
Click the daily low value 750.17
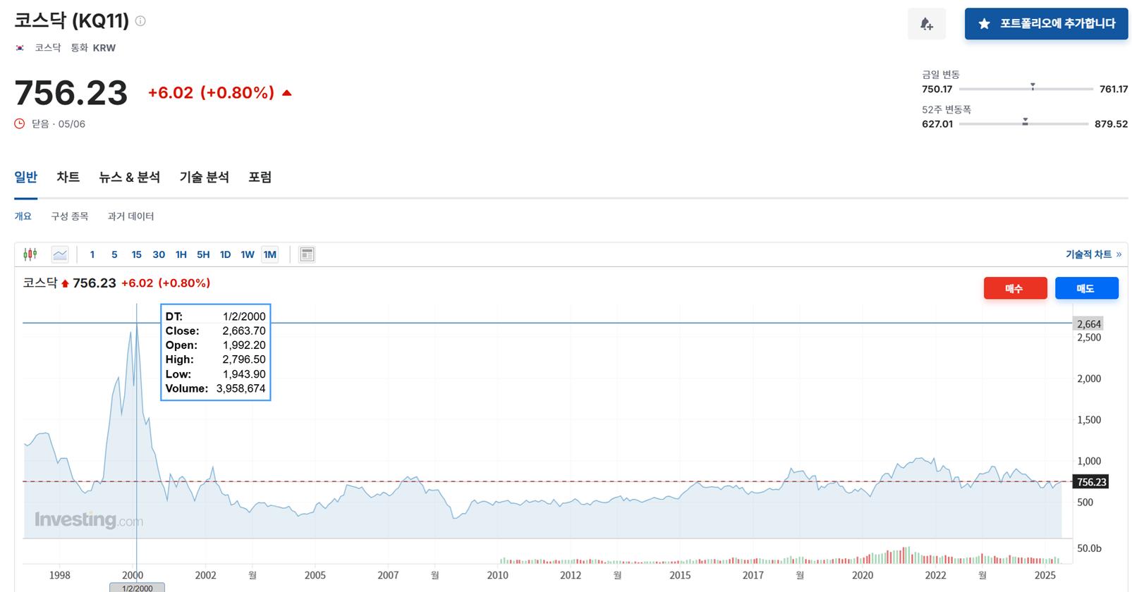coord(937,89)
